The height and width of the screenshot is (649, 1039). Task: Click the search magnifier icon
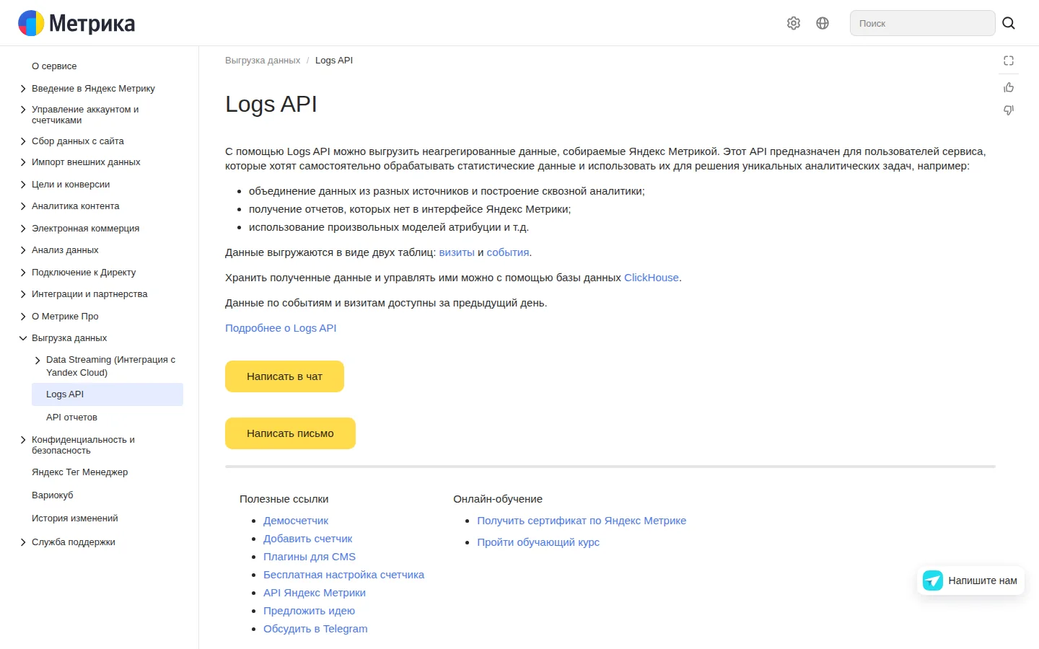(x=1009, y=23)
